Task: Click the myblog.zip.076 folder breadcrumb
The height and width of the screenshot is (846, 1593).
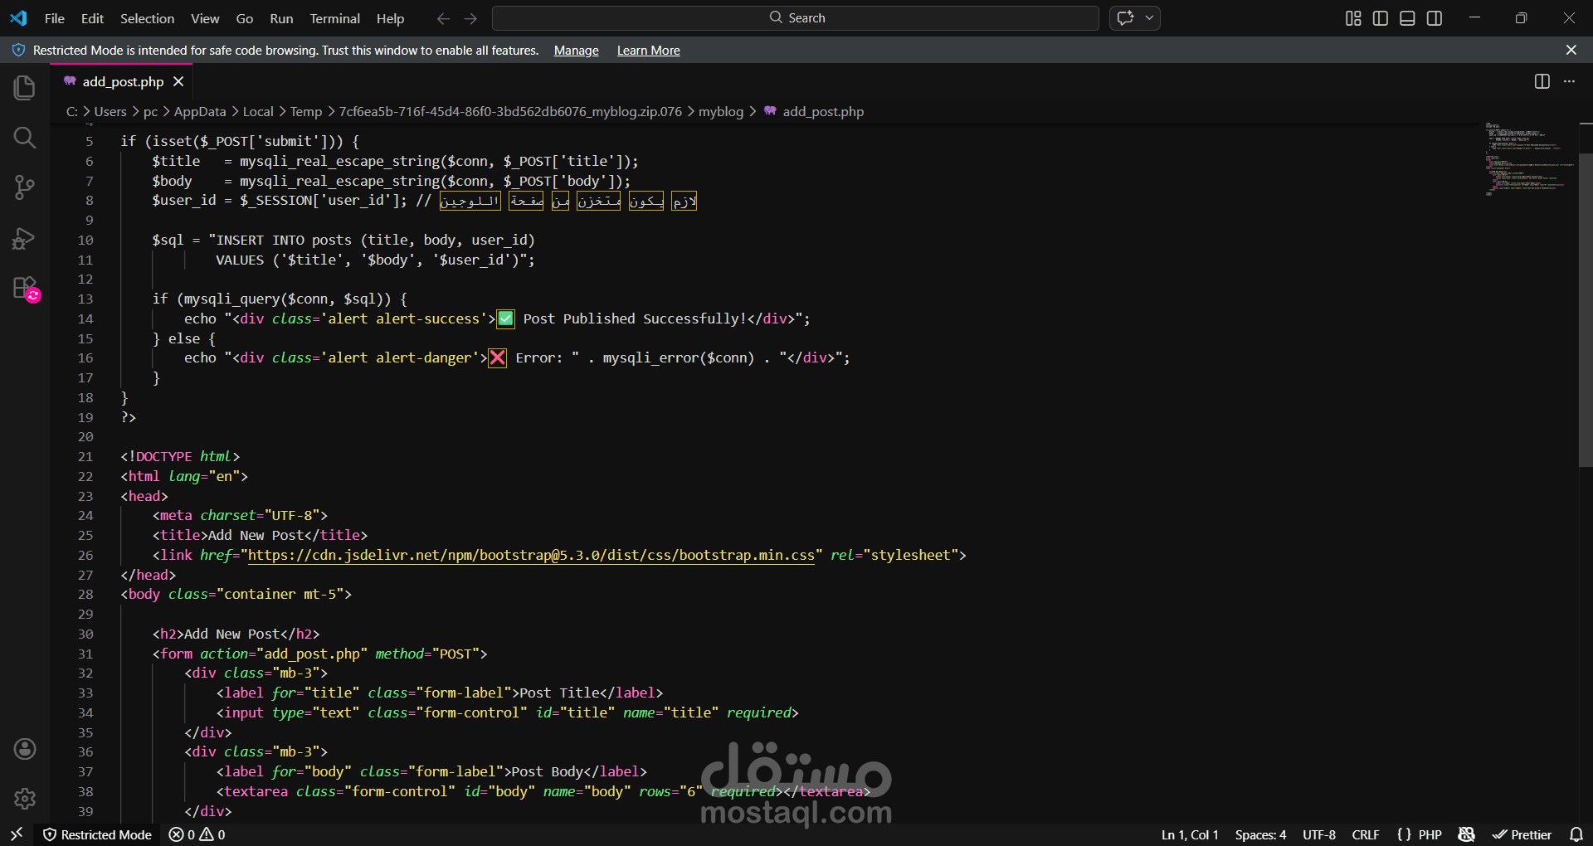Action: pyautogui.click(x=510, y=111)
